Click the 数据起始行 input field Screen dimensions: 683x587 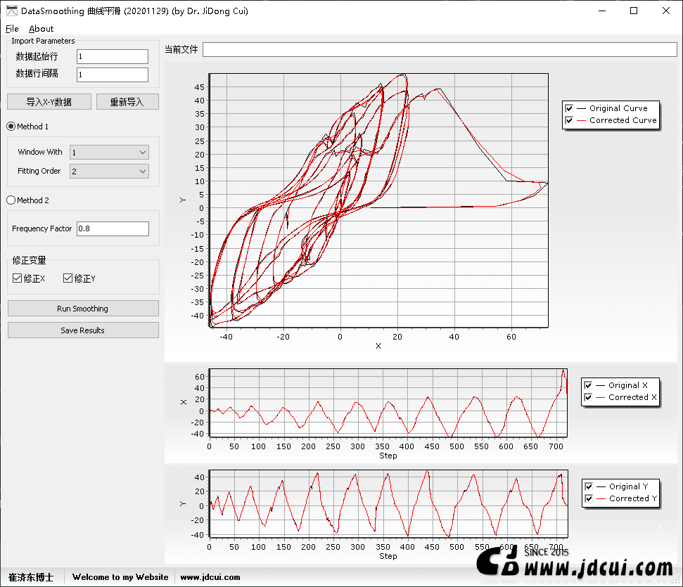113,57
